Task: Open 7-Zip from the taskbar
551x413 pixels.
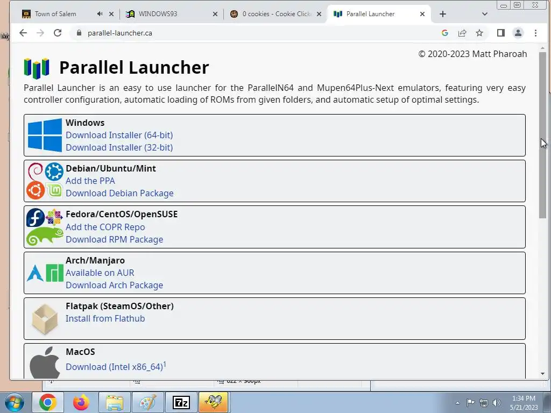Action: [181, 402]
